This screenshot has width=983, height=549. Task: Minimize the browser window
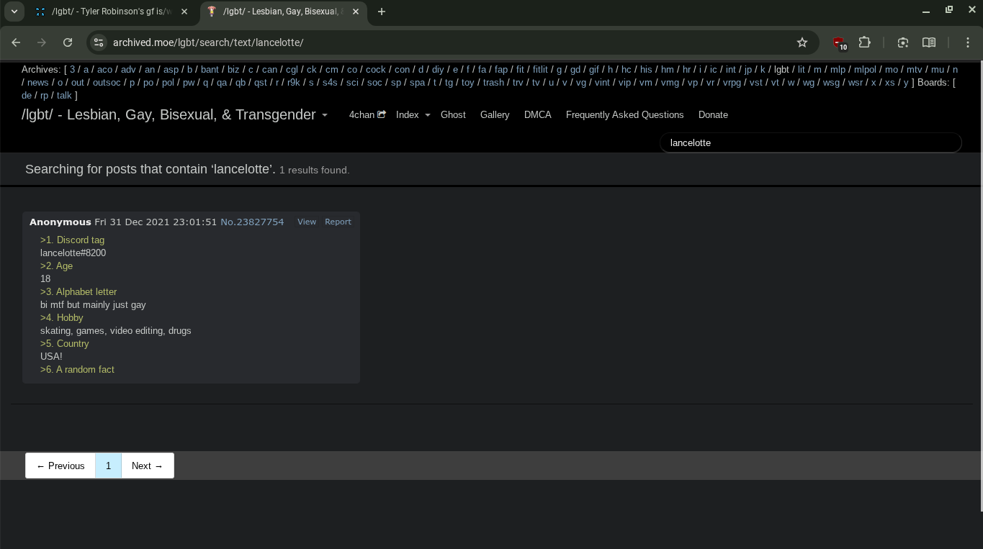(x=926, y=11)
